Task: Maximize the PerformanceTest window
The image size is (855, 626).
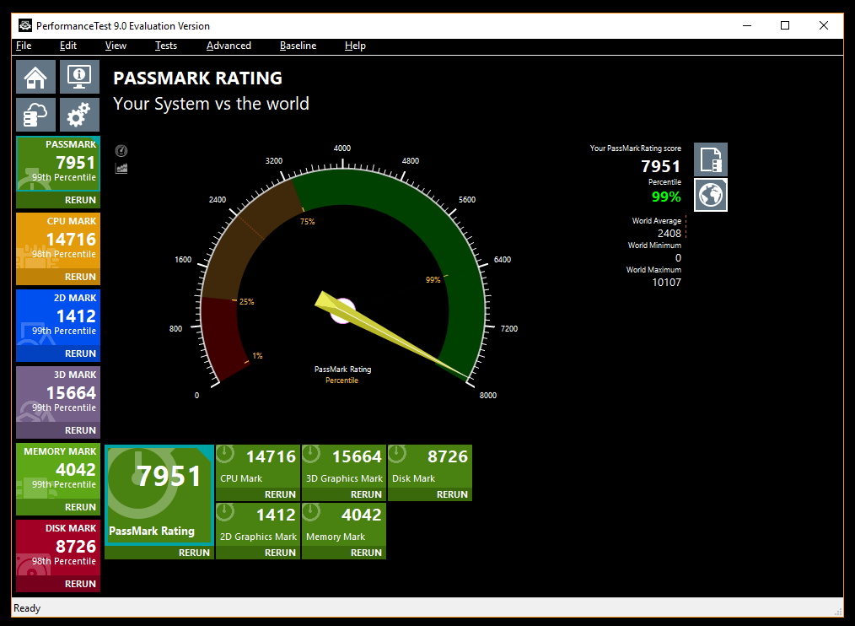Action: click(785, 25)
